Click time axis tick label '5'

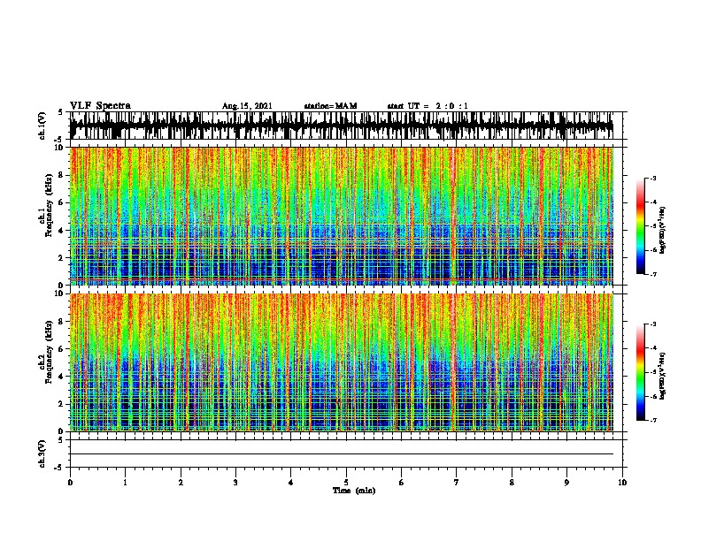346,483
